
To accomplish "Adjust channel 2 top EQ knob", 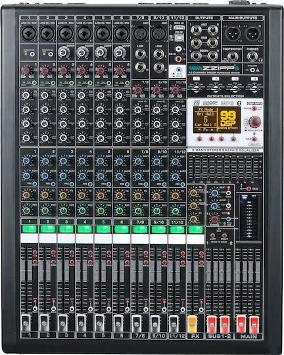I will pos(45,95).
